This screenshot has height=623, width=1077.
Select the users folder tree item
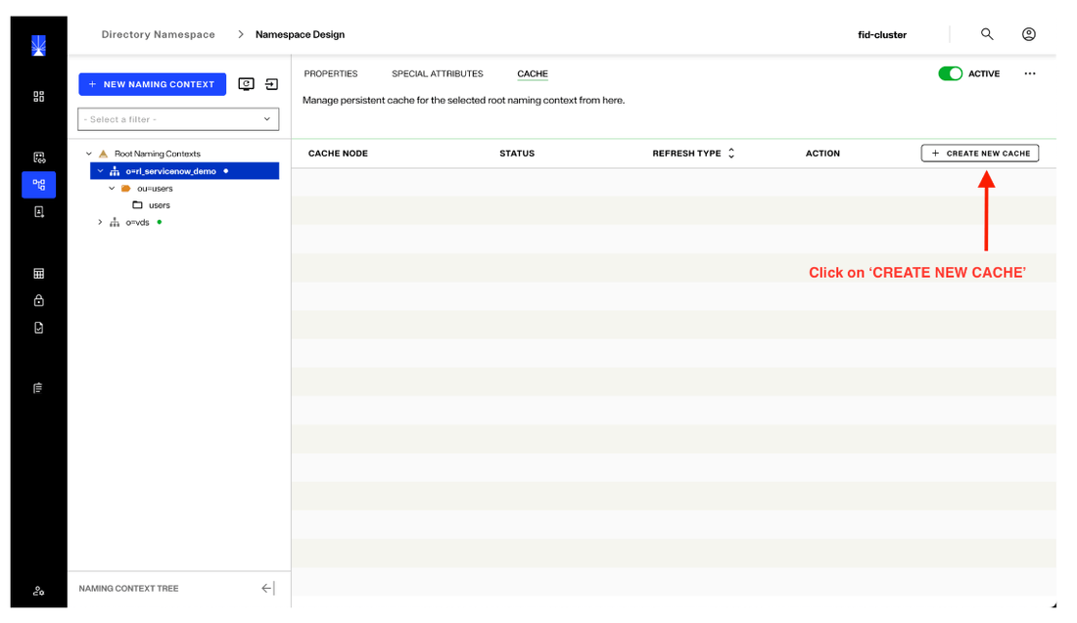(160, 205)
